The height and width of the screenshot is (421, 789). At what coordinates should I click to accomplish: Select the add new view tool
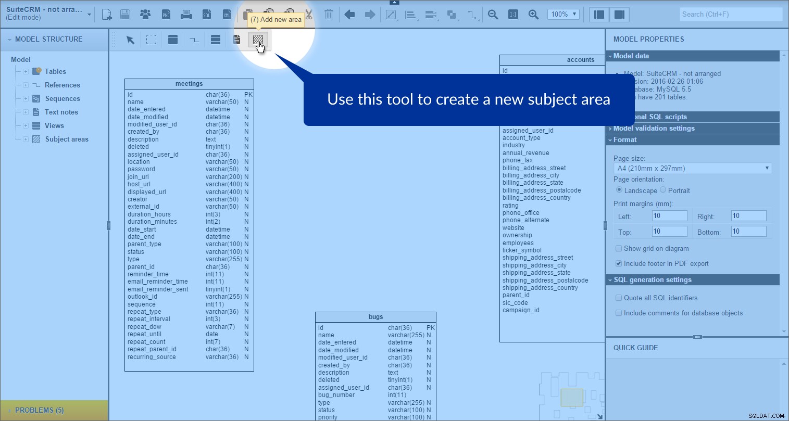[x=216, y=40]
